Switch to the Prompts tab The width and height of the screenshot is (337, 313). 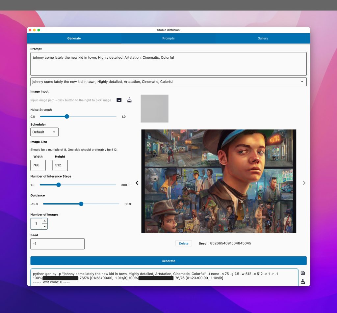click(168, 38)
